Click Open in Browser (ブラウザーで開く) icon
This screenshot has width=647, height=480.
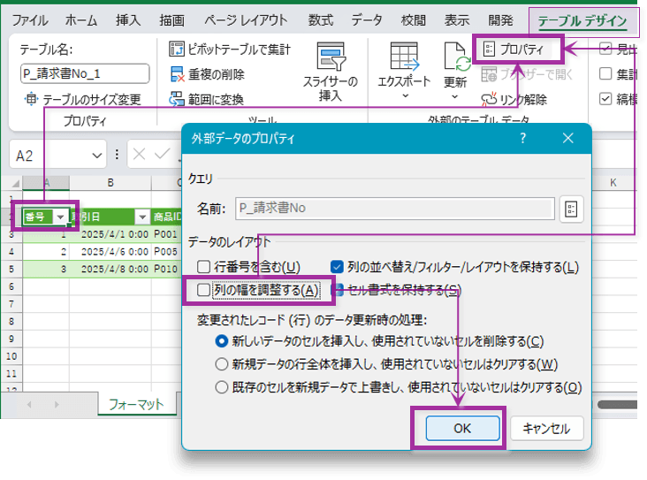489,74
